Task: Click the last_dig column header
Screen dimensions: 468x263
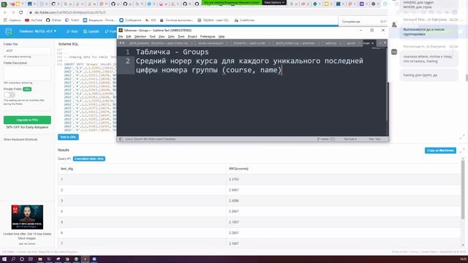Action: [x=67, y=169]
